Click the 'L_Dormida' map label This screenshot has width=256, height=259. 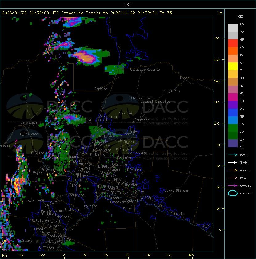pos(175,214)
